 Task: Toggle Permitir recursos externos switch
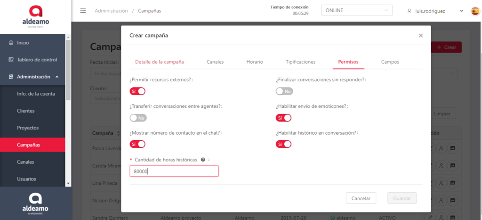[137, 91]
